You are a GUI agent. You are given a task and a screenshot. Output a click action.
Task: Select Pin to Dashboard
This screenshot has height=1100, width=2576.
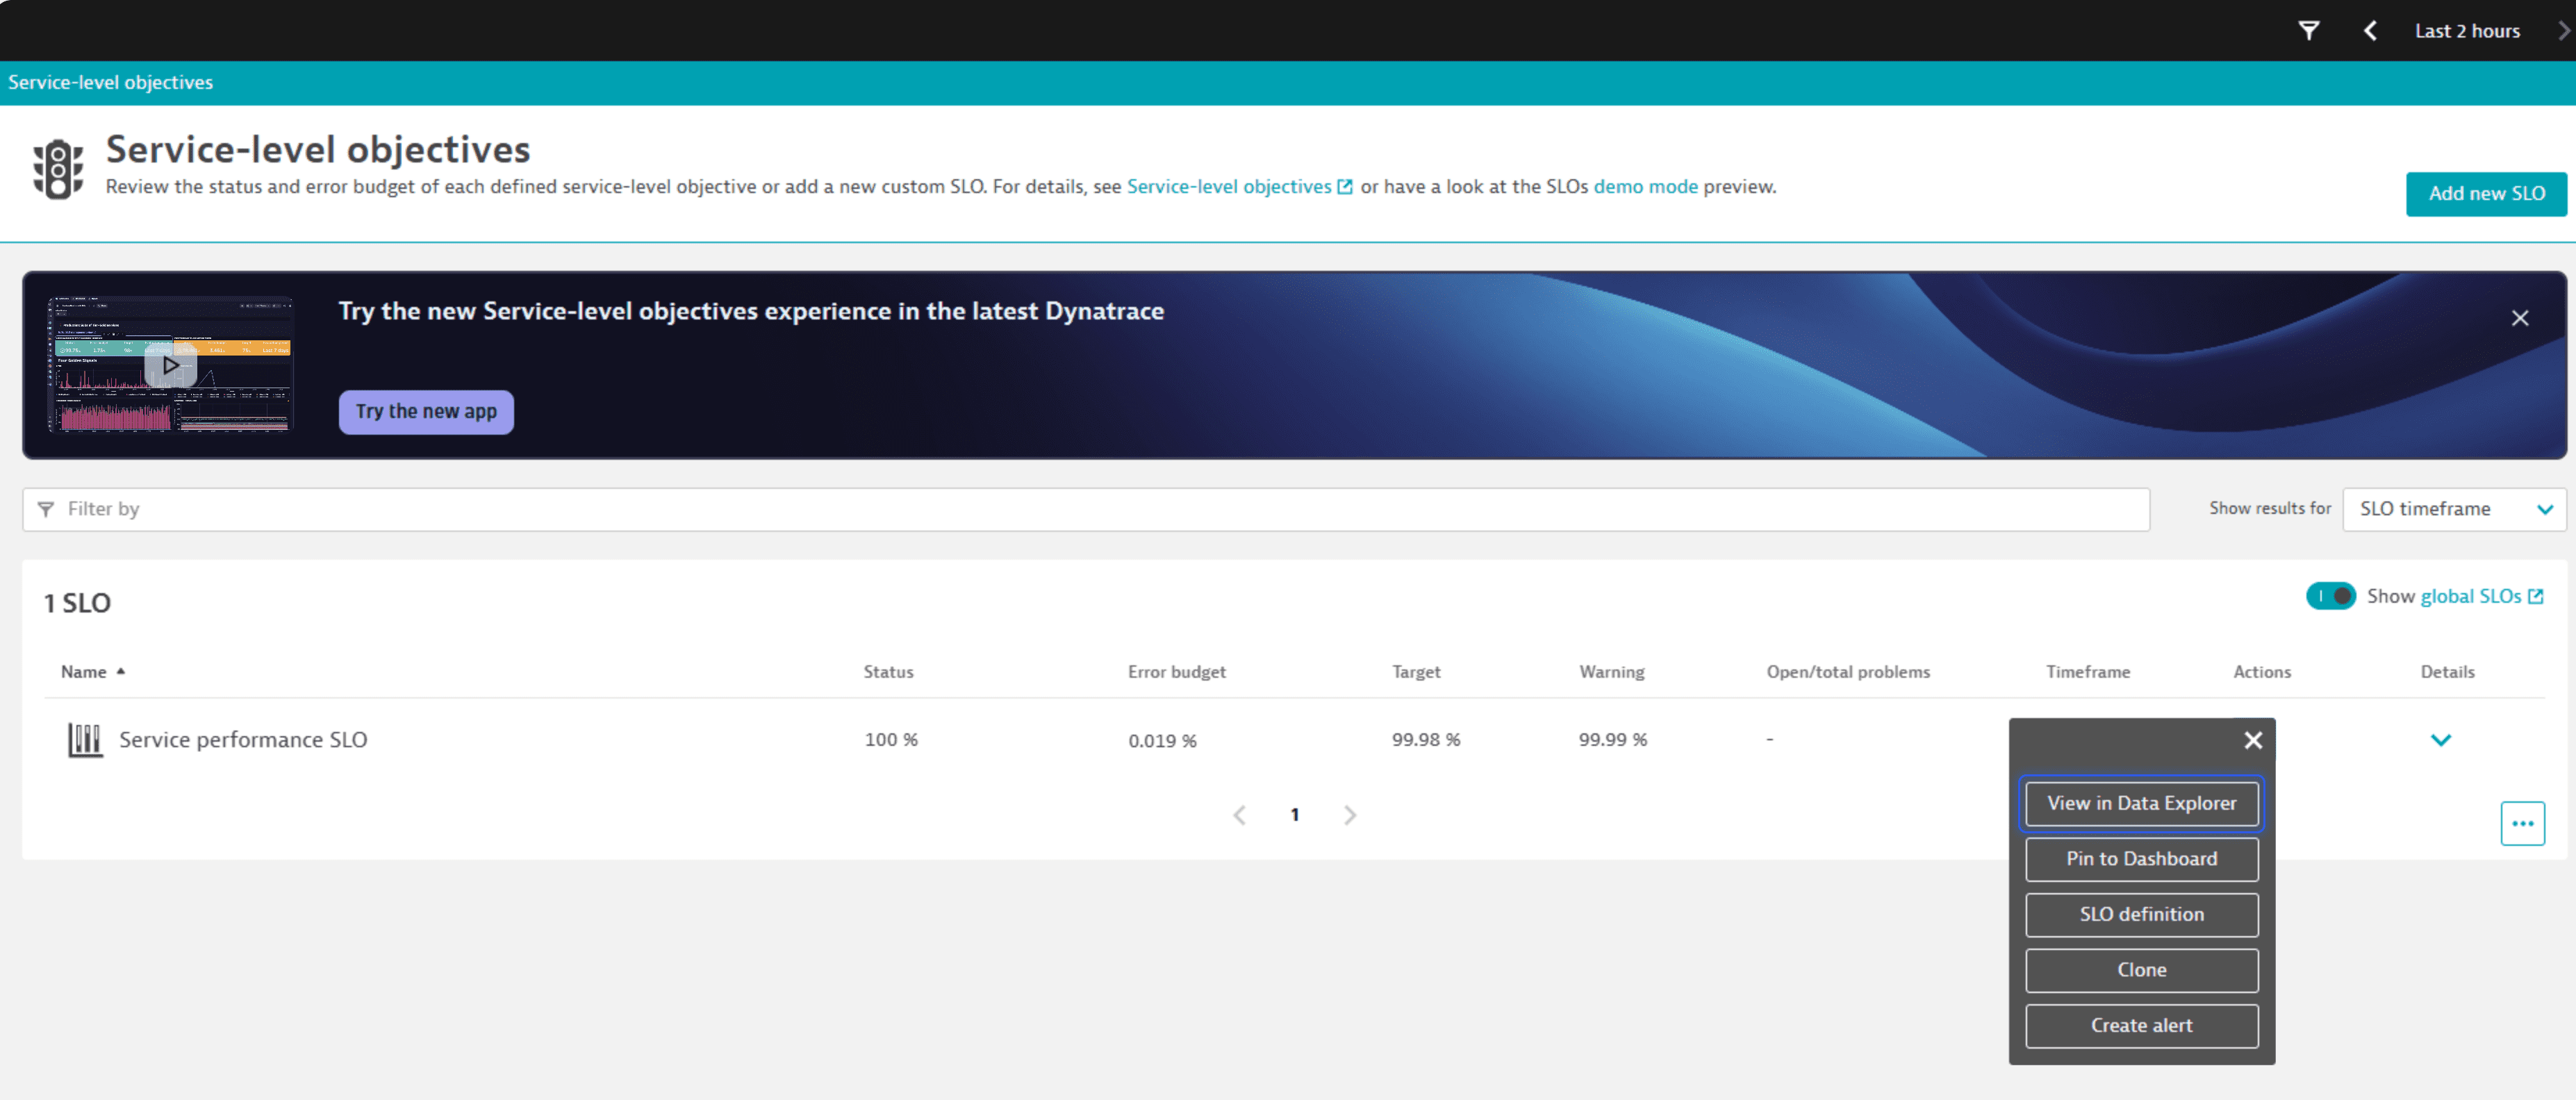(2141, 859)
